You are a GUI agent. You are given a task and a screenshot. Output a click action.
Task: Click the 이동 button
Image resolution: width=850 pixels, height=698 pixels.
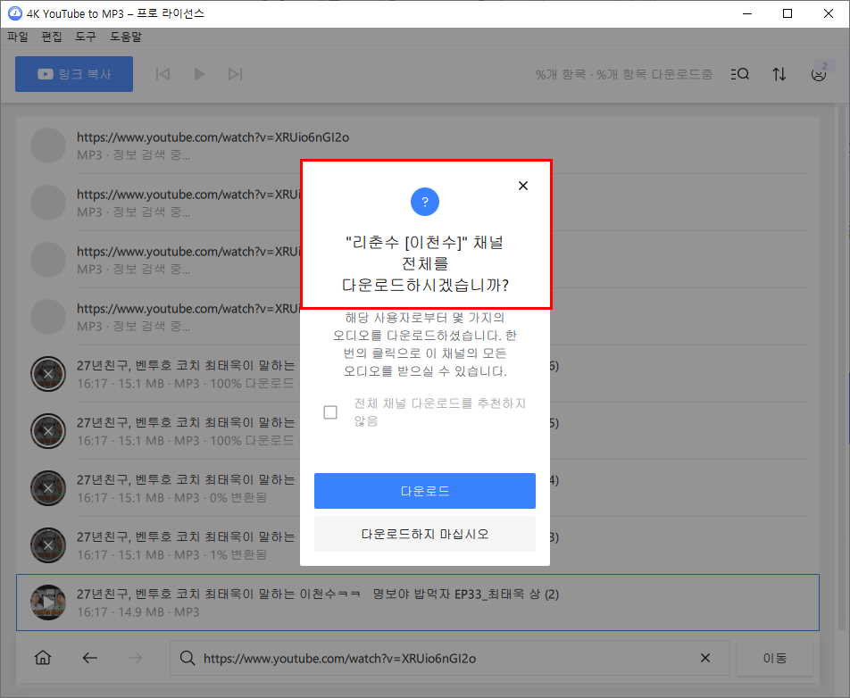coord(775,658)
